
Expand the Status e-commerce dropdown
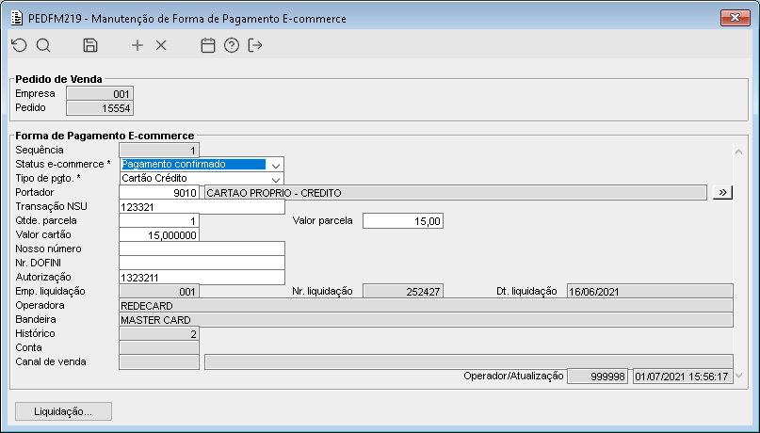coord(275,164)
